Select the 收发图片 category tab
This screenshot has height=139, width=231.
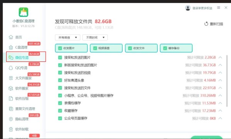tap(71, 48)
